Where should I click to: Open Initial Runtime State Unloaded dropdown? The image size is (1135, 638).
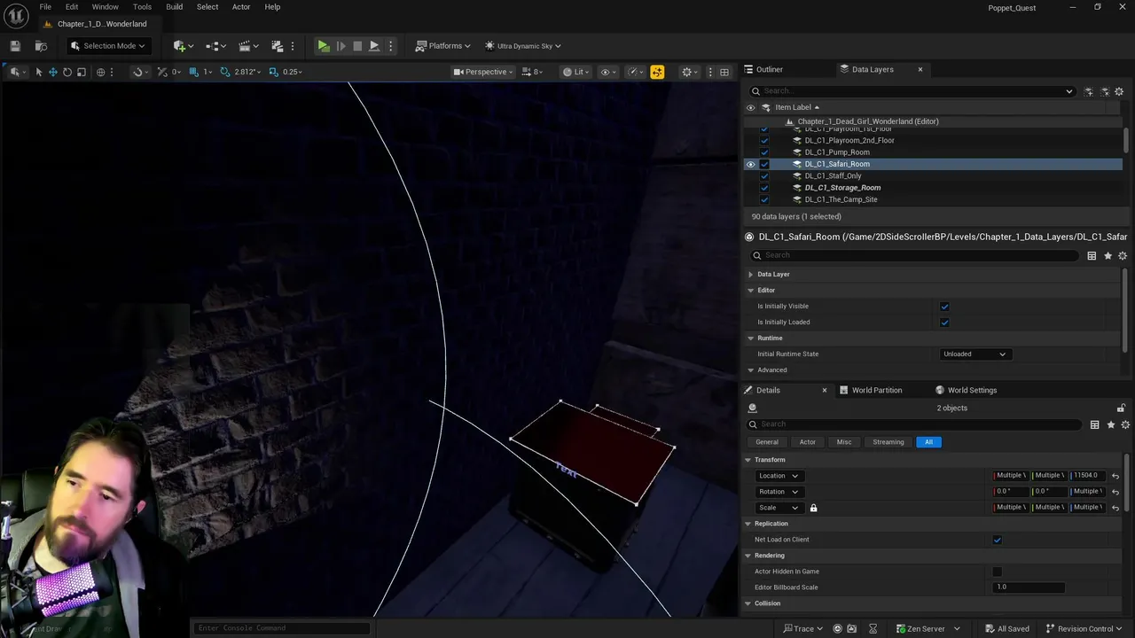tap(975, 354)
